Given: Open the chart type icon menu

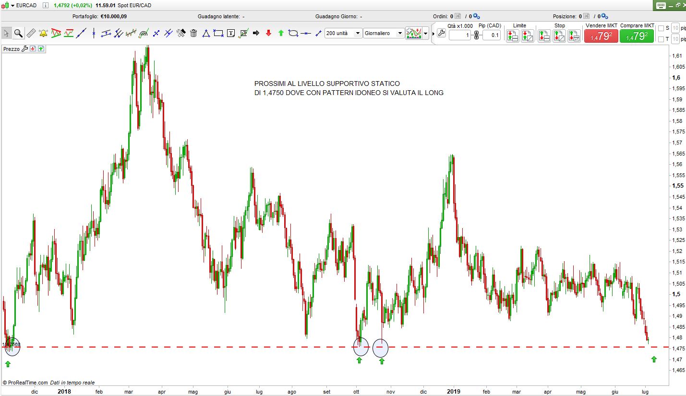Looking at the screenshot, I should pyautogui.click(x=413, y=33).
